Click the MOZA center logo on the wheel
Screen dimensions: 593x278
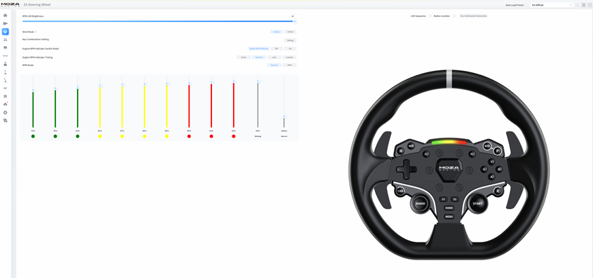[449, 168]
